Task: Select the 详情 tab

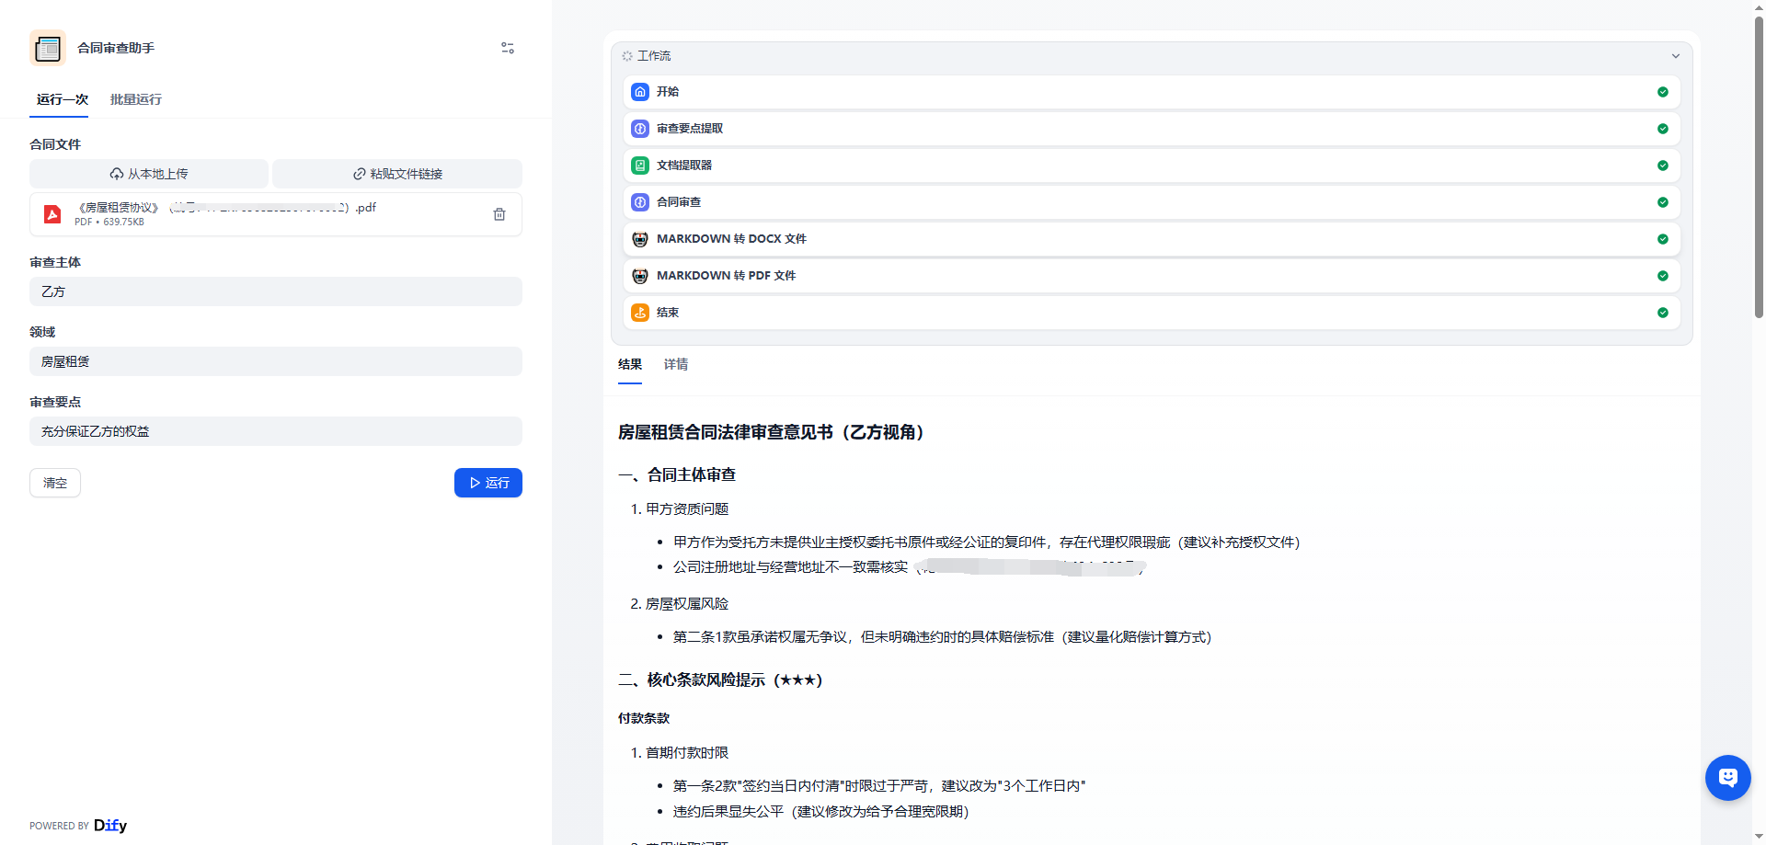Action: point(676,365)
